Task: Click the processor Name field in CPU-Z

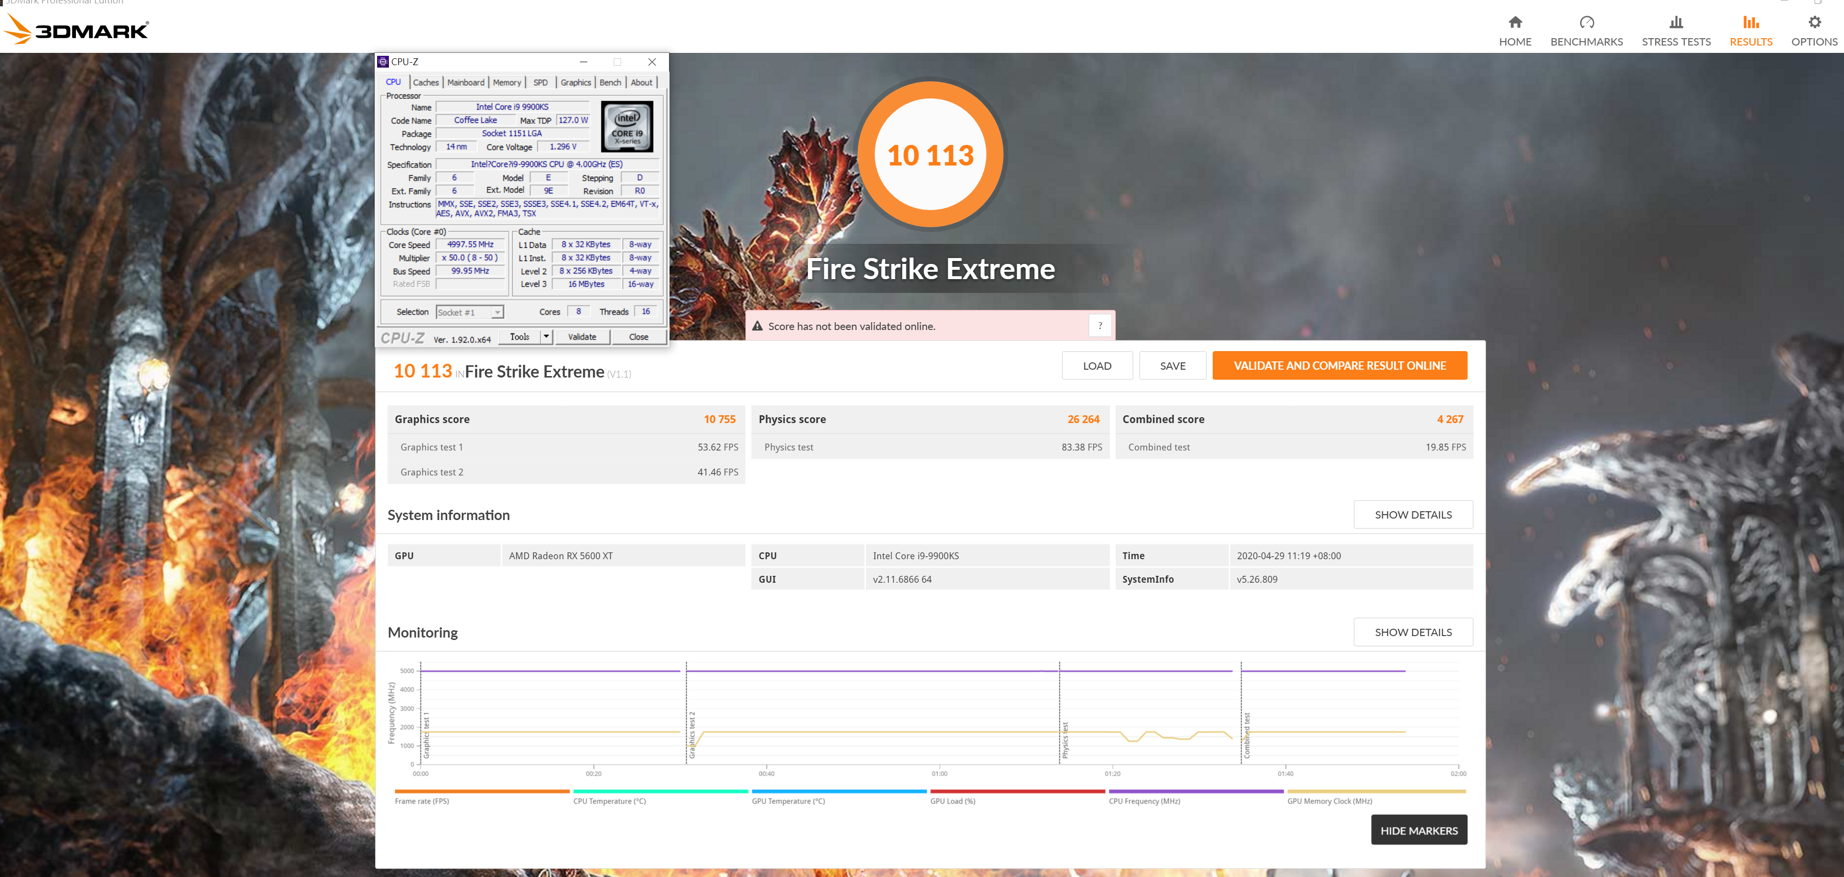Action: coord(512,107)
